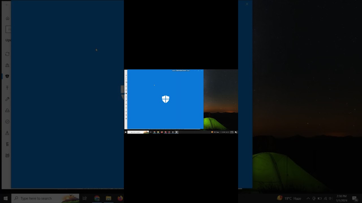Screen dimensions: 362x203
Task: Open Backup up-arrow icon in dimmed background sidebar
Action: pyautogui.click(x=7, y=88)
